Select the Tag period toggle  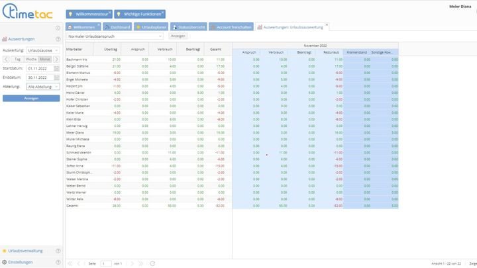(17, 59)
